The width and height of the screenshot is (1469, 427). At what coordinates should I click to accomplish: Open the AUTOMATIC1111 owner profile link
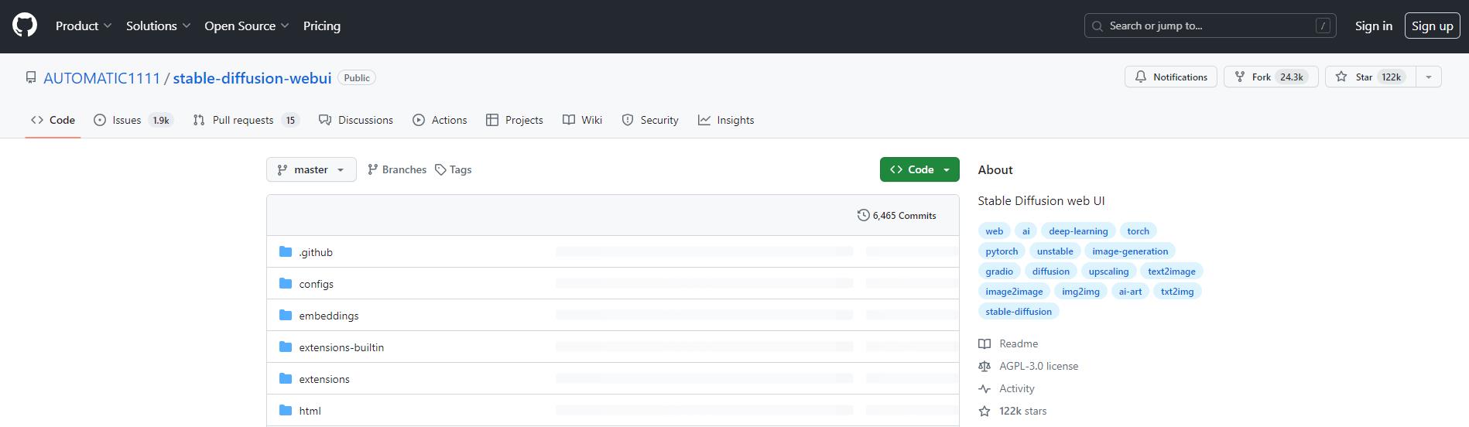click(101, 78)
